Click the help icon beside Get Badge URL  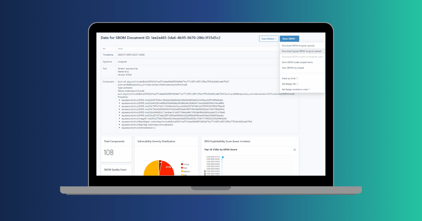pyautogui.click(x=298, y=84)
